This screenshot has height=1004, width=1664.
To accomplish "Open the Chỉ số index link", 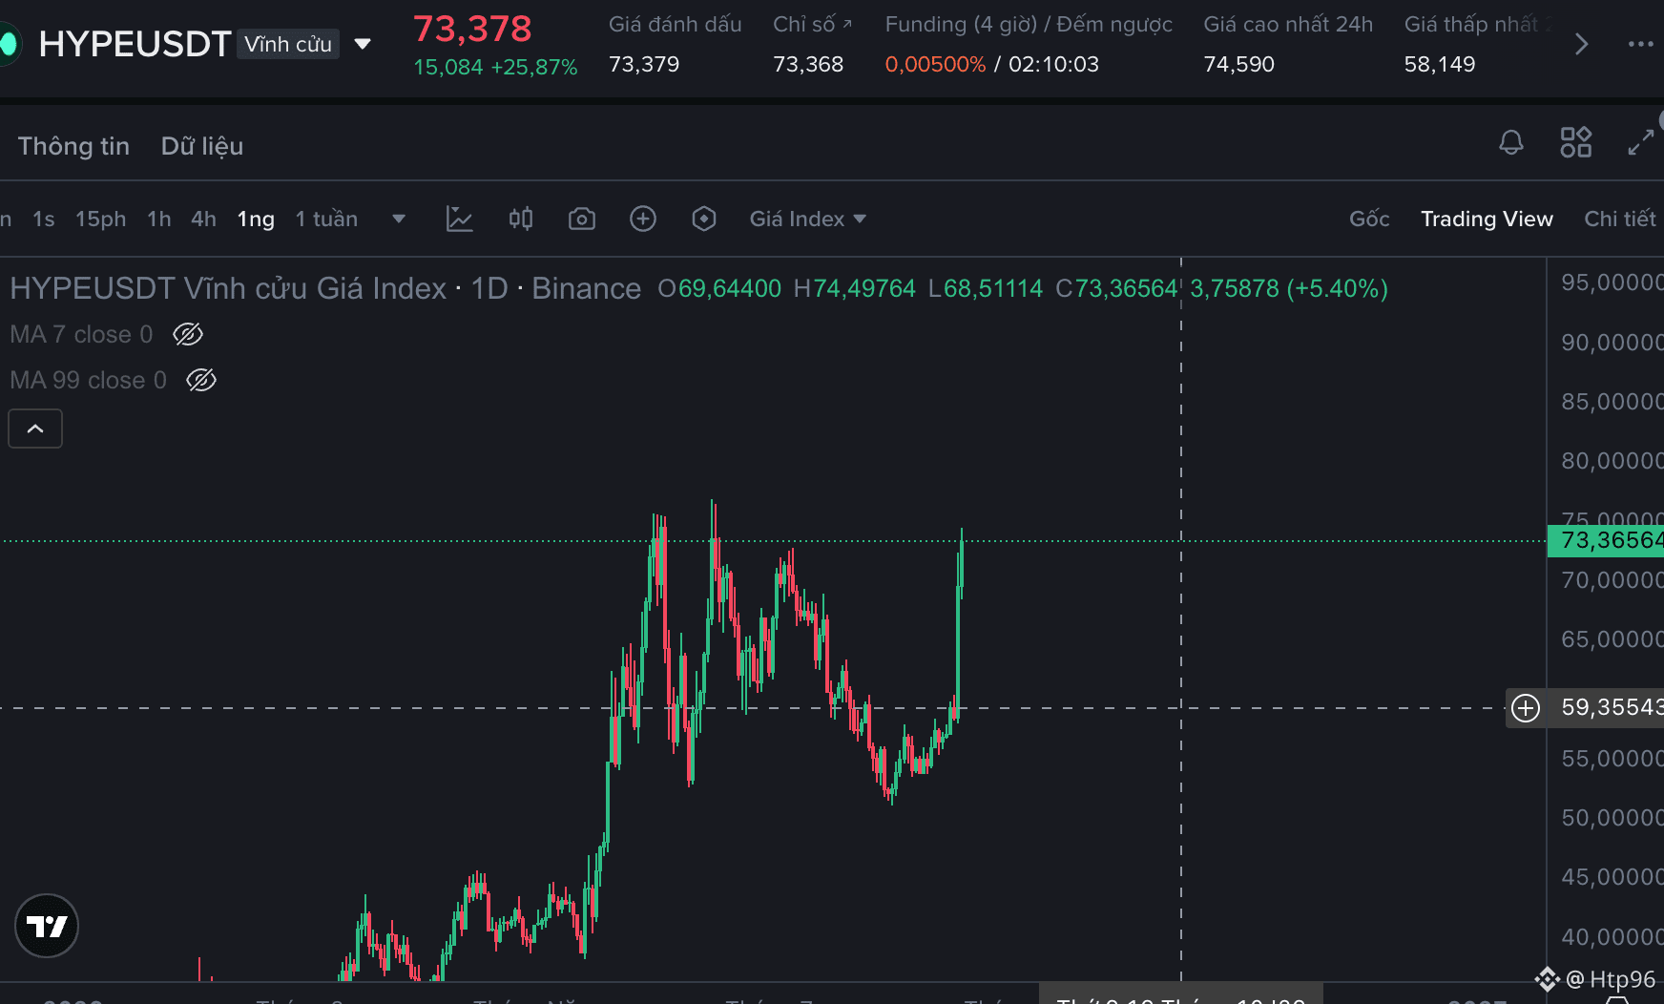I will point(812,24).
